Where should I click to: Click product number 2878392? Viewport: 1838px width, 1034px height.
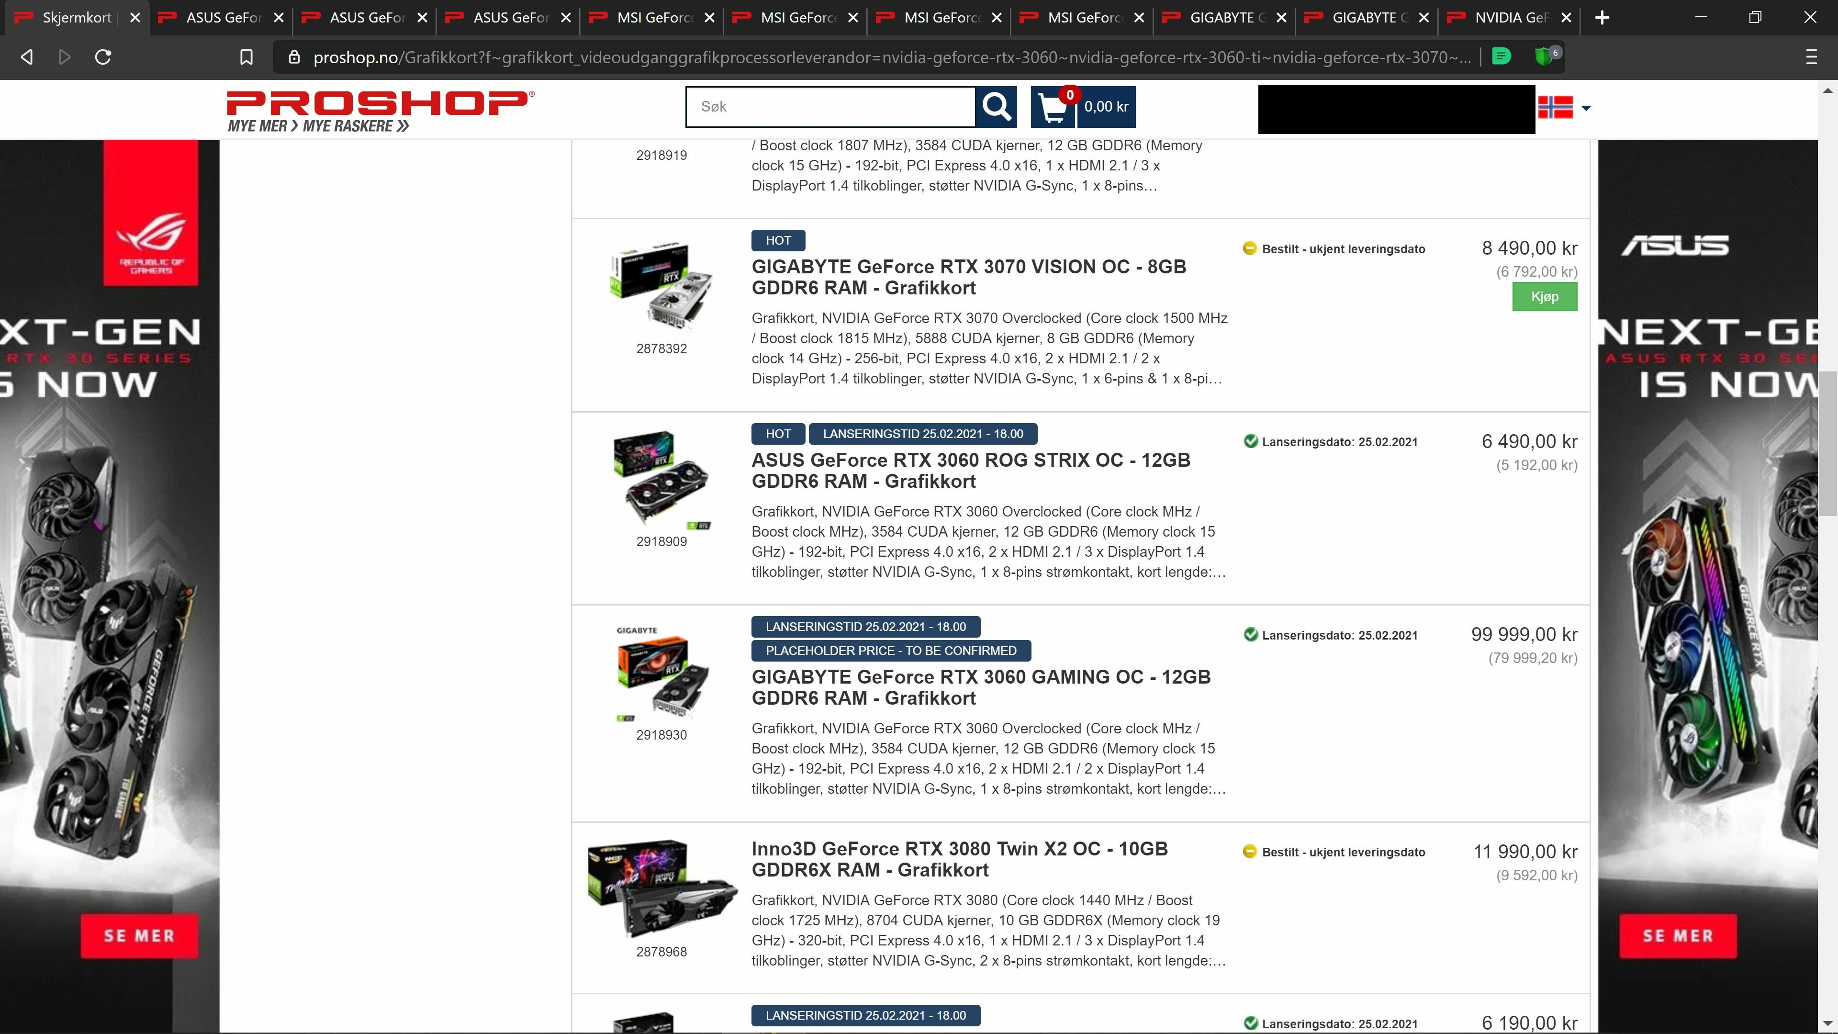(661, 349)
